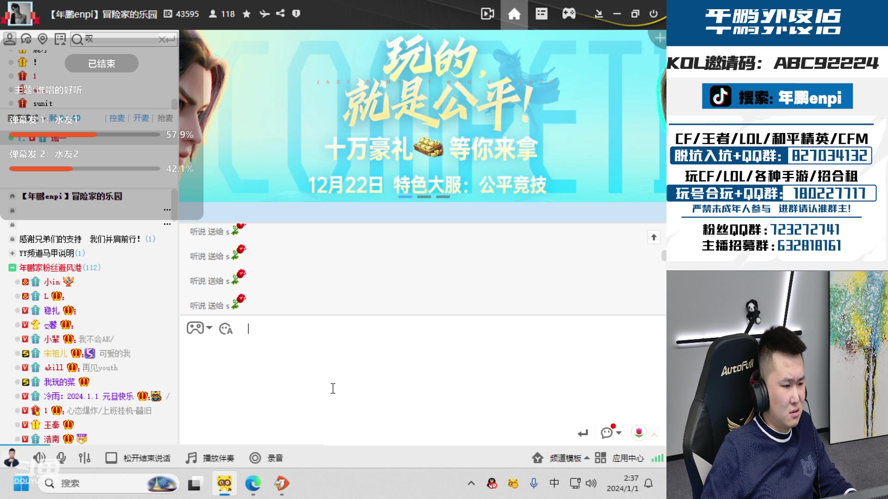Favorite the channel with the star icon

(247, 14)
